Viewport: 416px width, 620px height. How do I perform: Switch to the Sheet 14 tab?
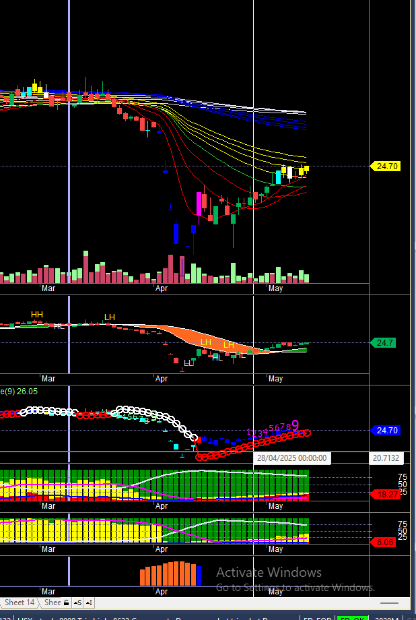coord(19,602)
